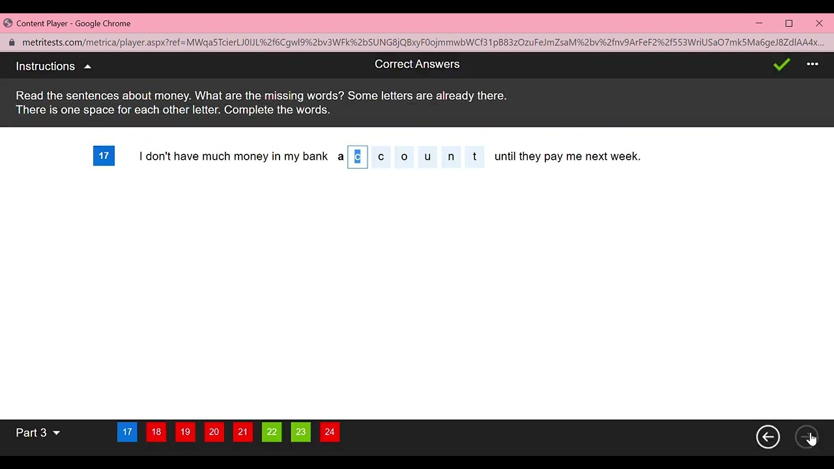The image size is (834, 469).
Task: Minimize the Chrome window
Action: 759,23
